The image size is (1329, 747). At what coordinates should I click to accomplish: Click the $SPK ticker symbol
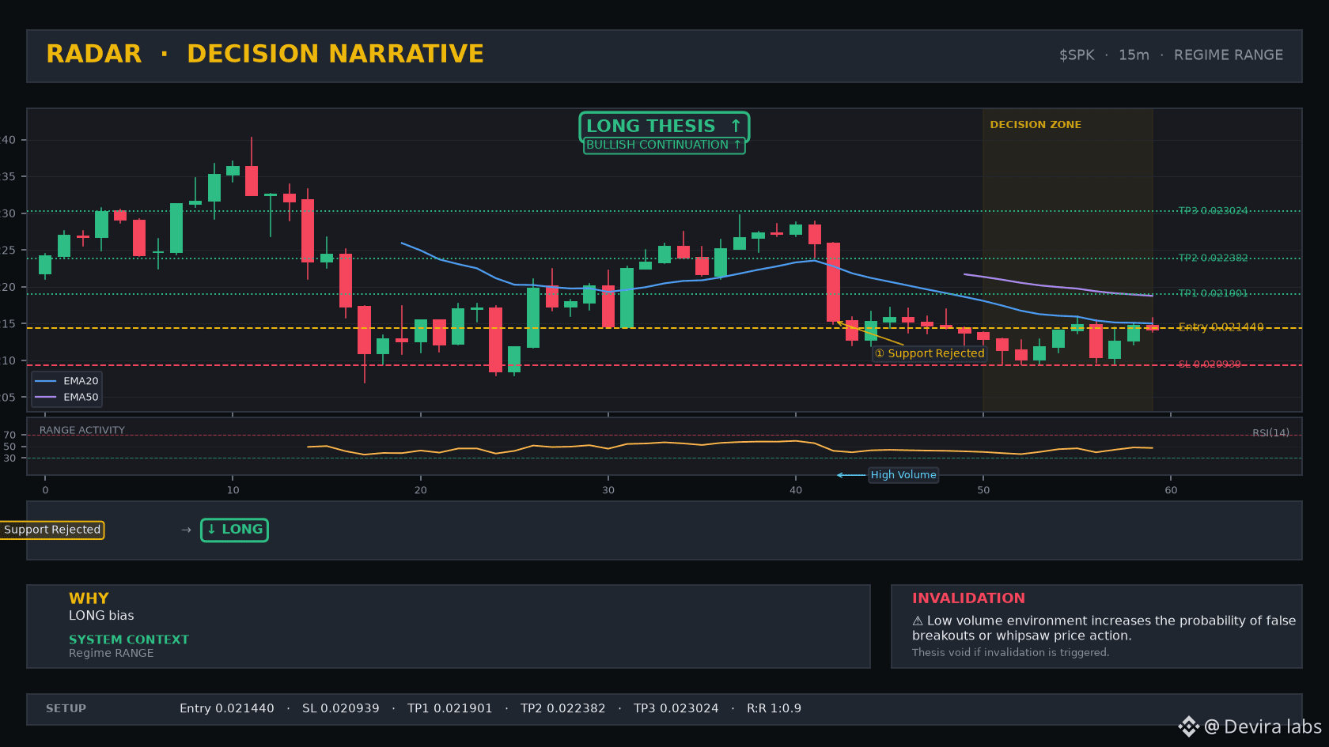point(1077,55)
